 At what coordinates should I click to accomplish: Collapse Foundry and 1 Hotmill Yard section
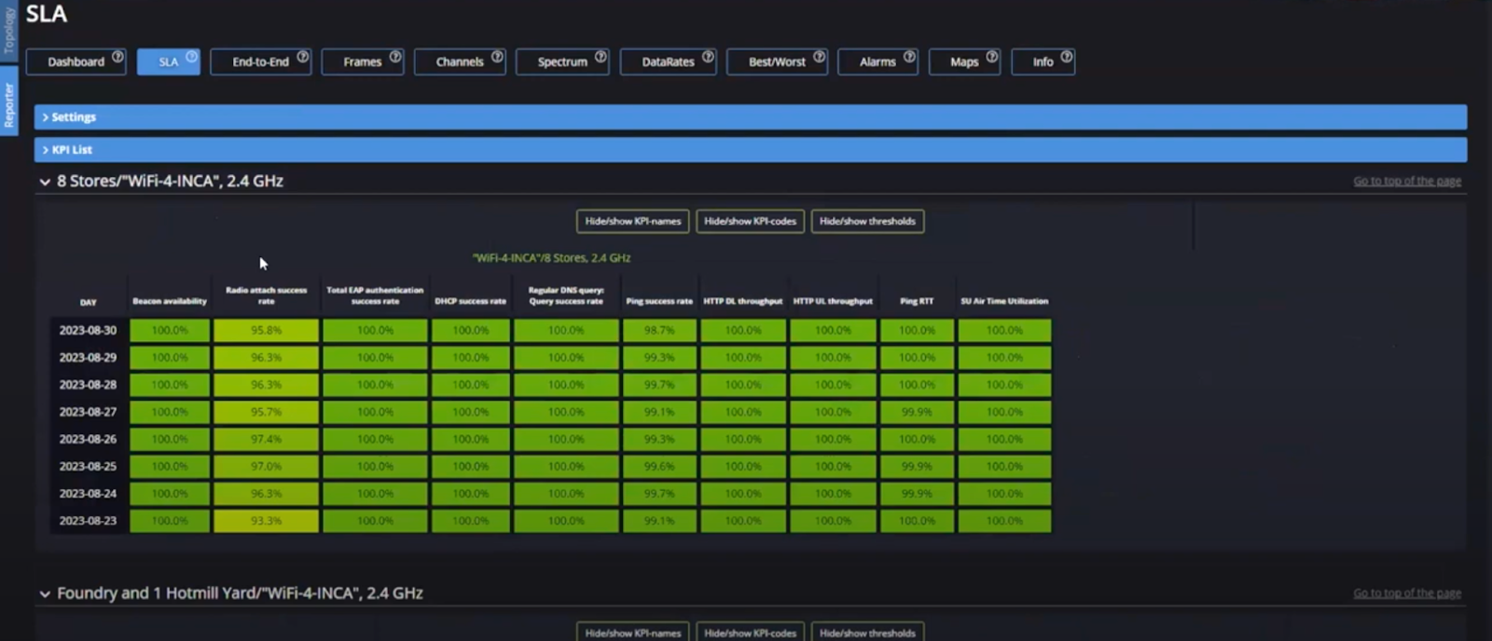point(45,593)
